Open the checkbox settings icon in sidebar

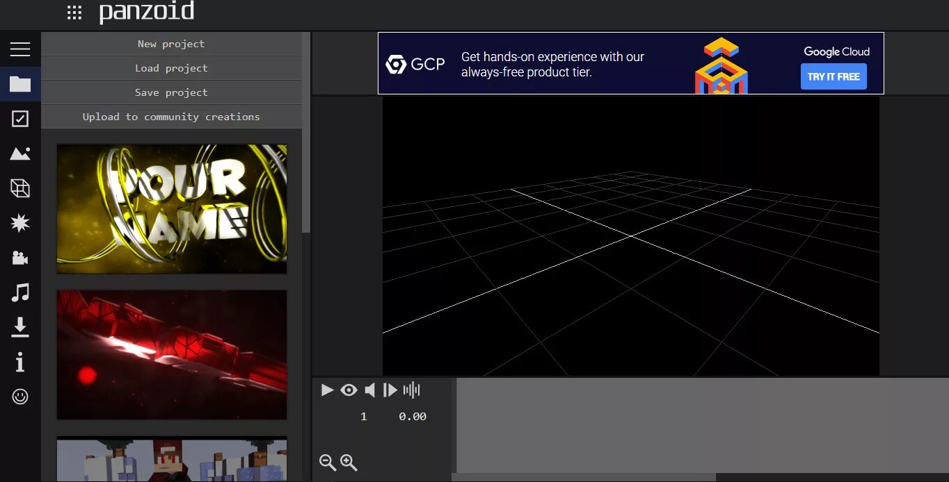pyautogui.click(x=20, y=119)
